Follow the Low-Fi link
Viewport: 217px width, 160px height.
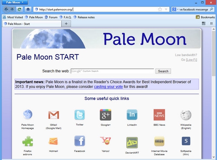191,60
